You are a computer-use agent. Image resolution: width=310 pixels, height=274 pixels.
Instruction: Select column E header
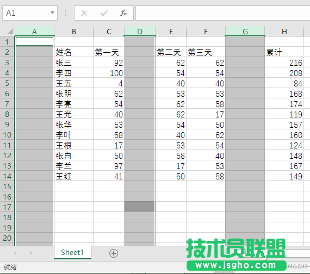(171, 32)
